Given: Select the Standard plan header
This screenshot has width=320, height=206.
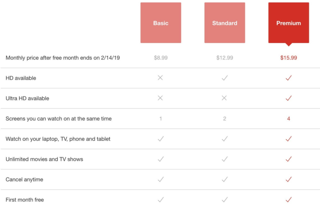Looking at the screenshot, I should 224,22.
